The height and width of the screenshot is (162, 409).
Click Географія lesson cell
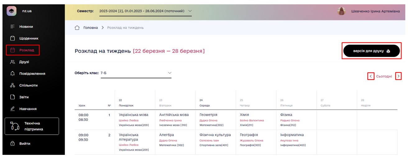(249, 135)
